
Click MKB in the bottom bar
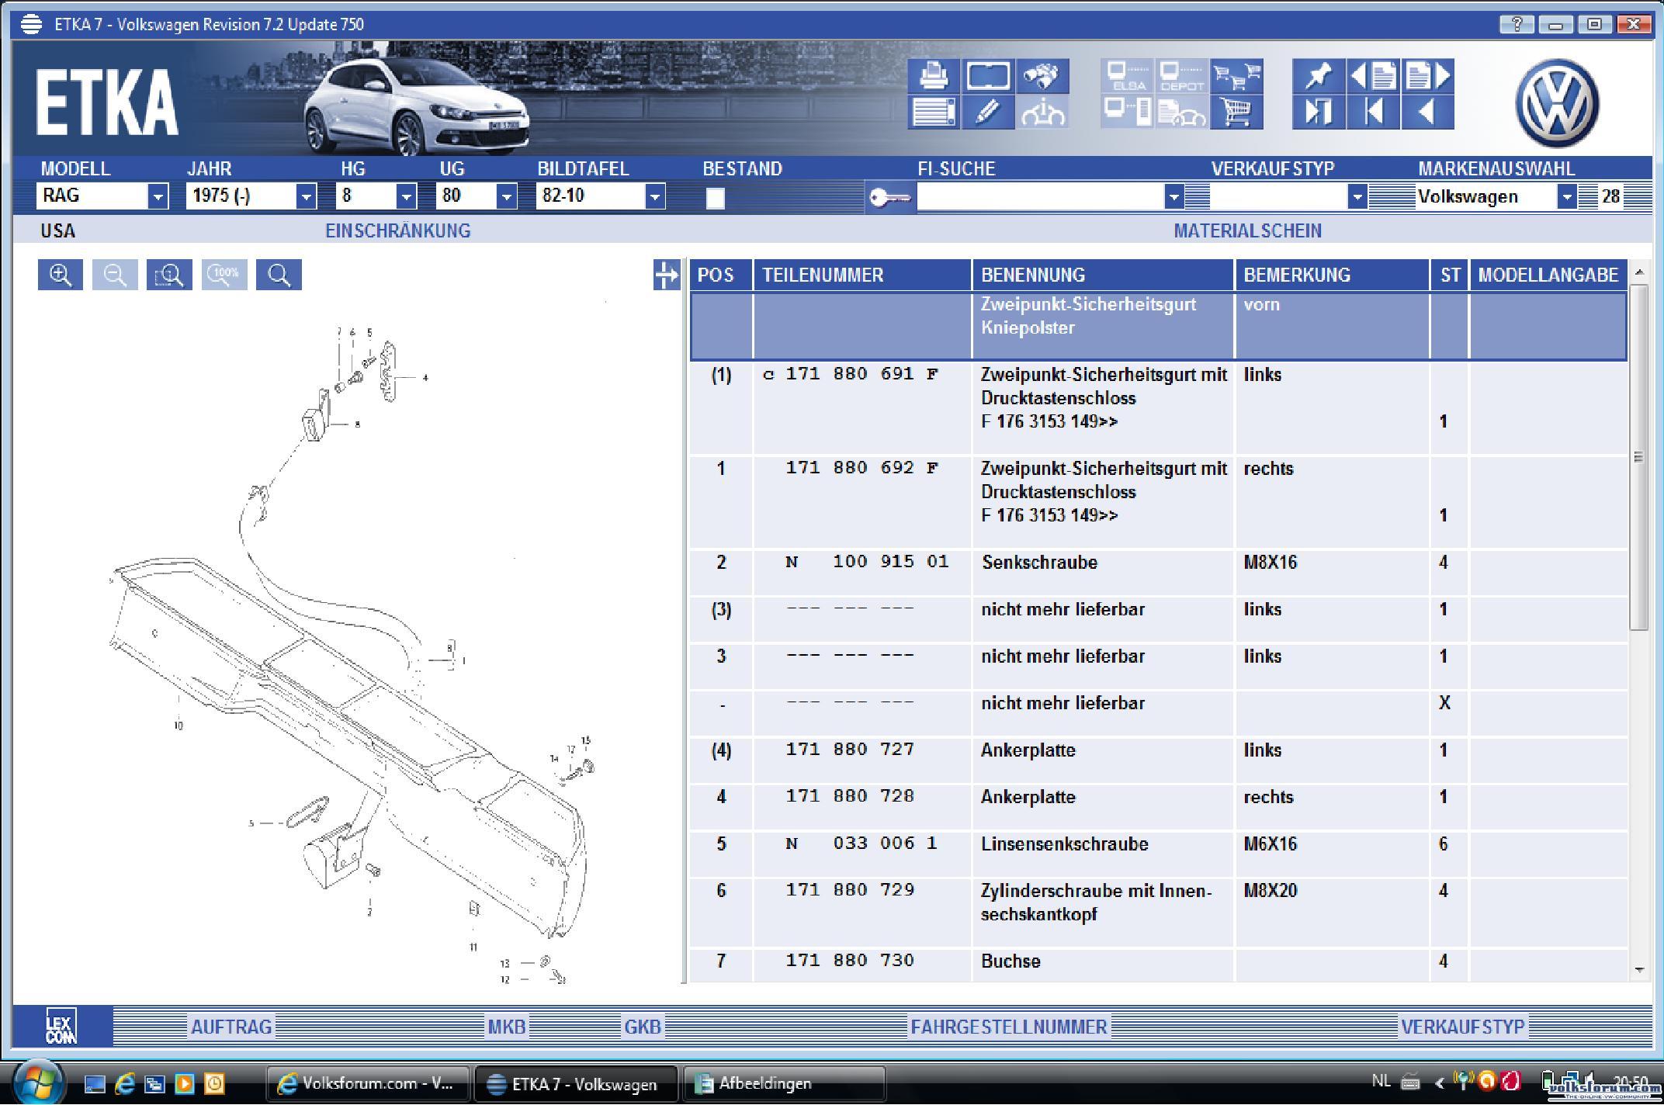[506, 1027]
